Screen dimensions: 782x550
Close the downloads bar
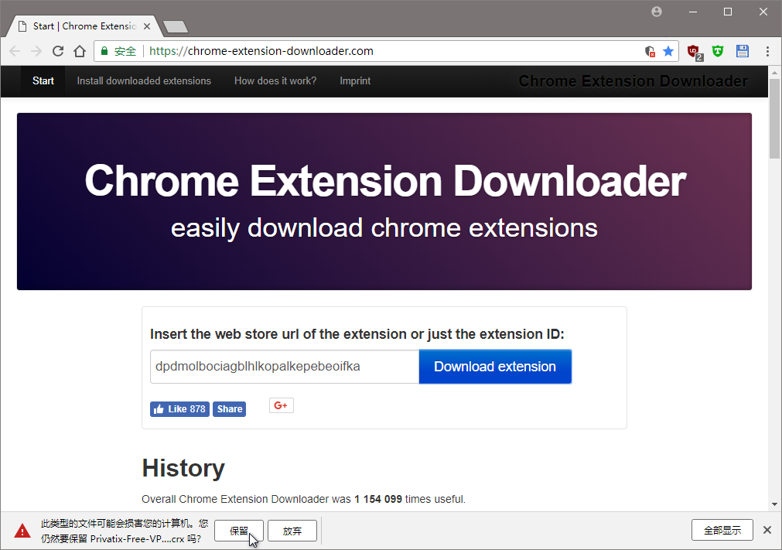click(x=767, y=530)
